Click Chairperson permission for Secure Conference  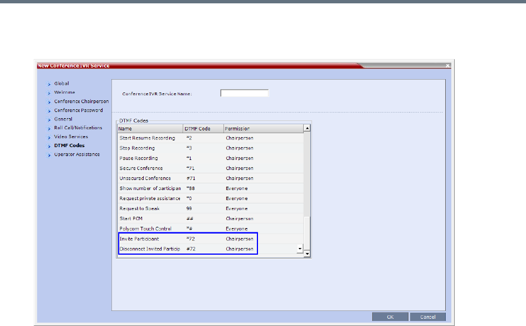click(x=240, y=168)
